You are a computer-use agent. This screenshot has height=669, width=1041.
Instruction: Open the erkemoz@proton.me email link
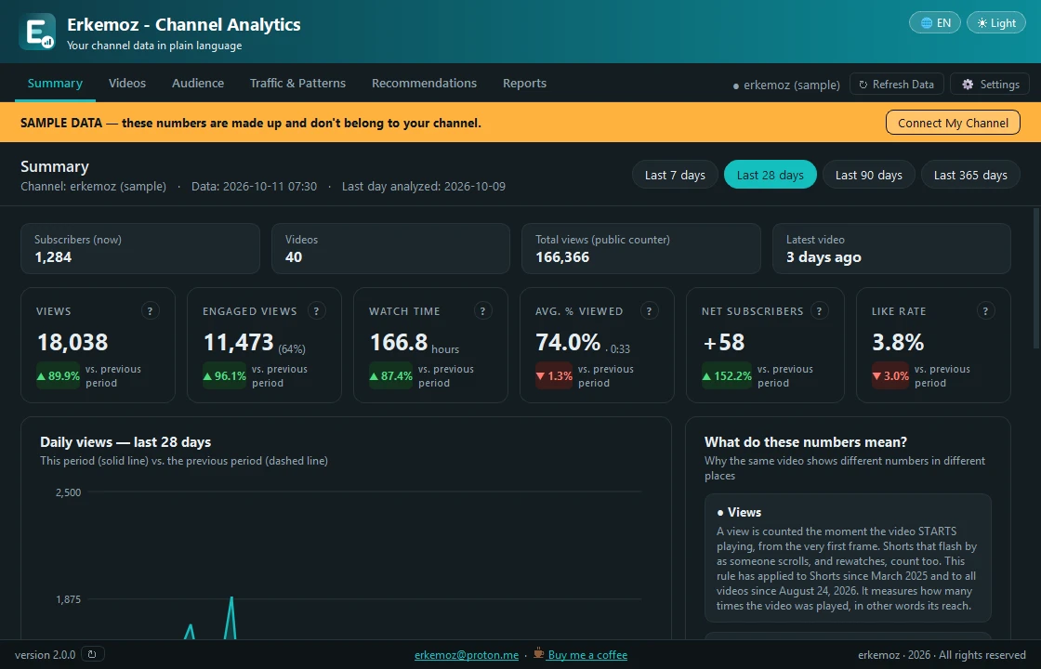click(466, 655)
